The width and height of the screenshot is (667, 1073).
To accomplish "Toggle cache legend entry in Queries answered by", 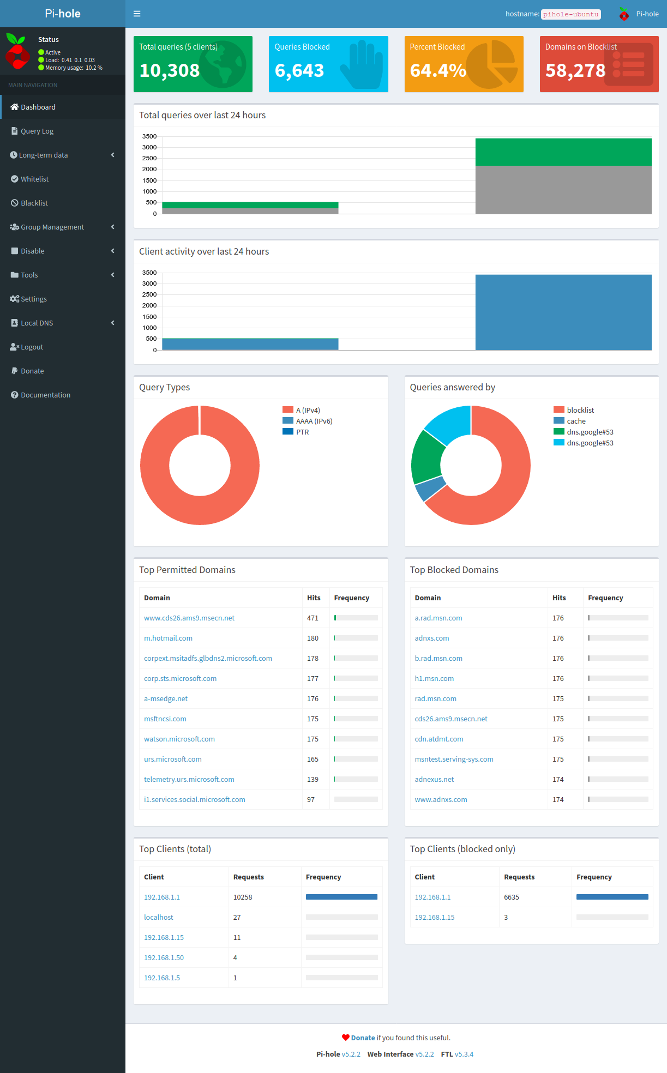I will tap(569, 421).
